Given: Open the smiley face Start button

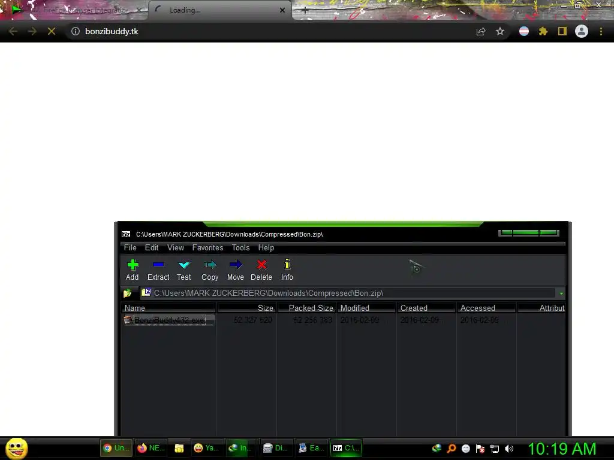Looking at the screenshot, I should tap(16, 448).
